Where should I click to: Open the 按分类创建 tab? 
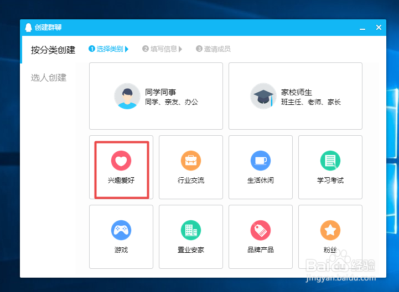click(x=53, y=50)
